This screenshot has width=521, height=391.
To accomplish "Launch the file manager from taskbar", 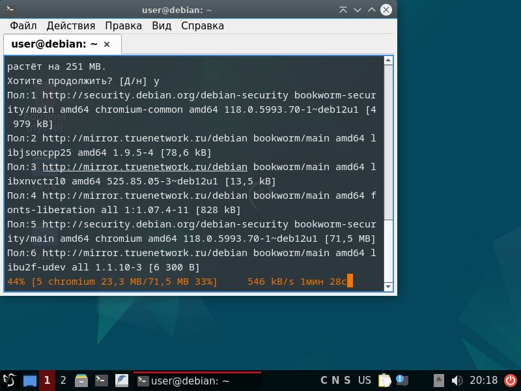I will [81, 381].
